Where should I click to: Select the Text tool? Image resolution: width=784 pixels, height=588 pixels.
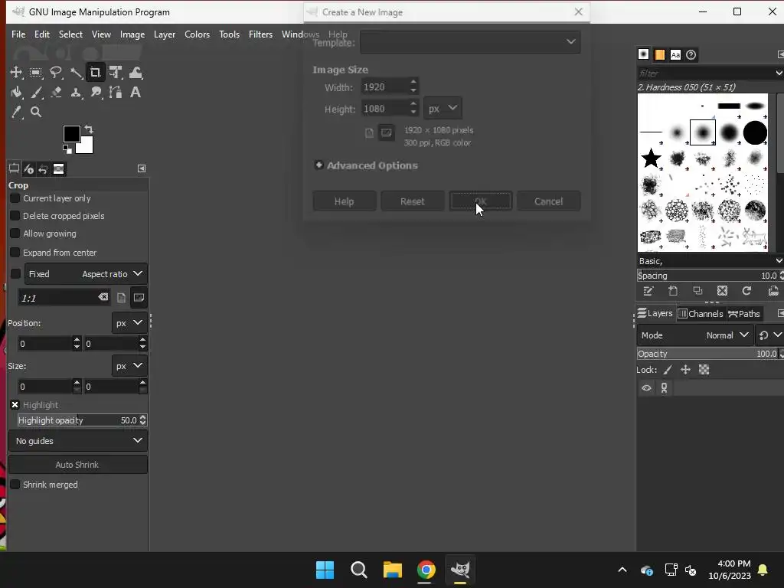[x=136, y=93]
